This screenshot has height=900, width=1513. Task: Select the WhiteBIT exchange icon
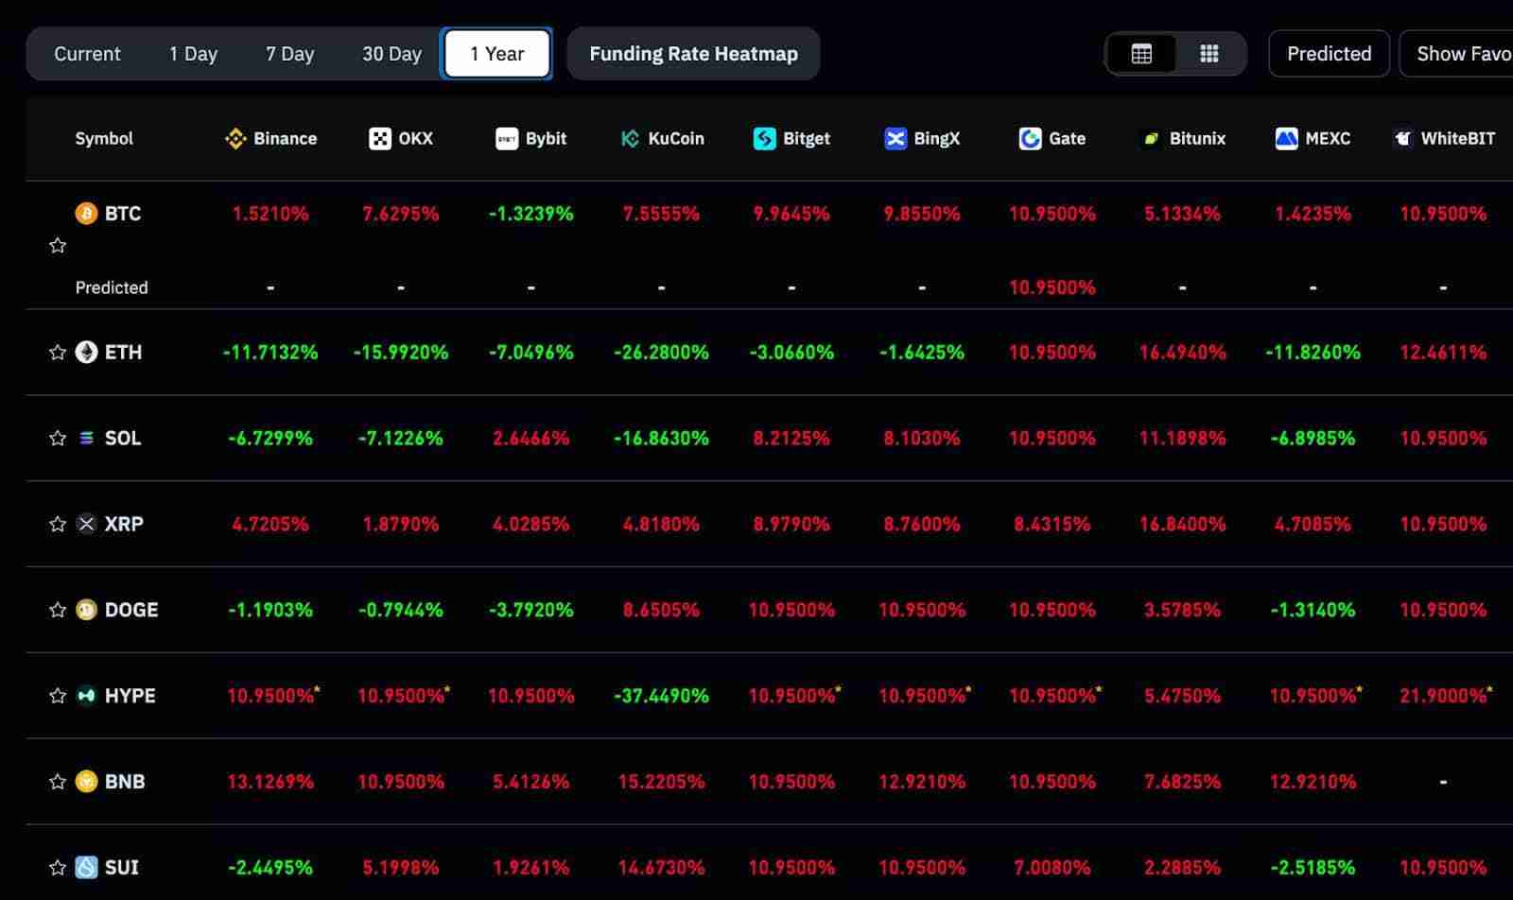click(1401, 138)
